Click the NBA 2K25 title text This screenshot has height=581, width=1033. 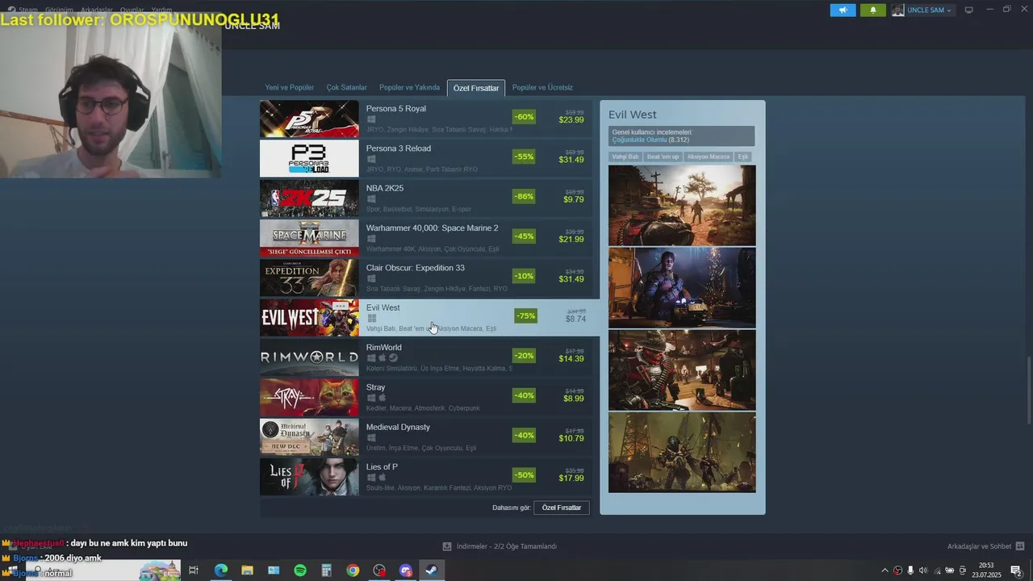[385, 188]
